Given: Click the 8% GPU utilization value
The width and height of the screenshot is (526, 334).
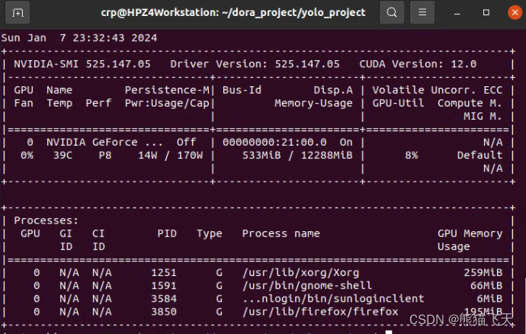Looking at the screenshot, I should click(412, 156).
